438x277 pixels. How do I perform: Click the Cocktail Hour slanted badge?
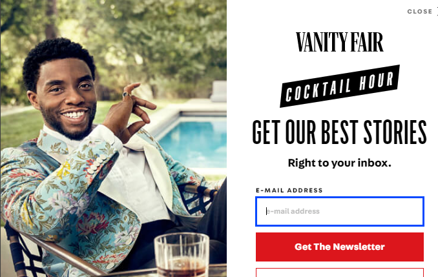(340, 86)
